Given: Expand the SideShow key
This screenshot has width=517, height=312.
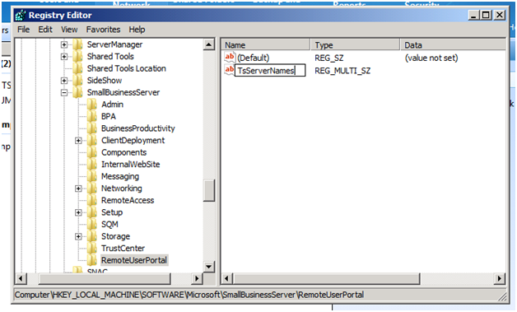Looking at the screenshot, I should [64, 81].
